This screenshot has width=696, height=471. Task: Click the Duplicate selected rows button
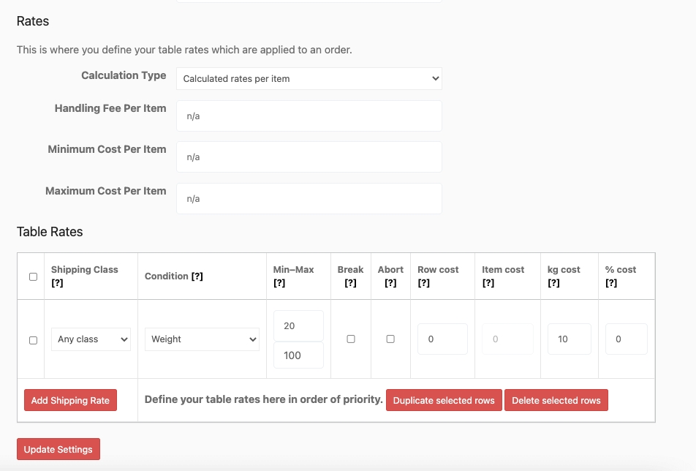point(444,400)
